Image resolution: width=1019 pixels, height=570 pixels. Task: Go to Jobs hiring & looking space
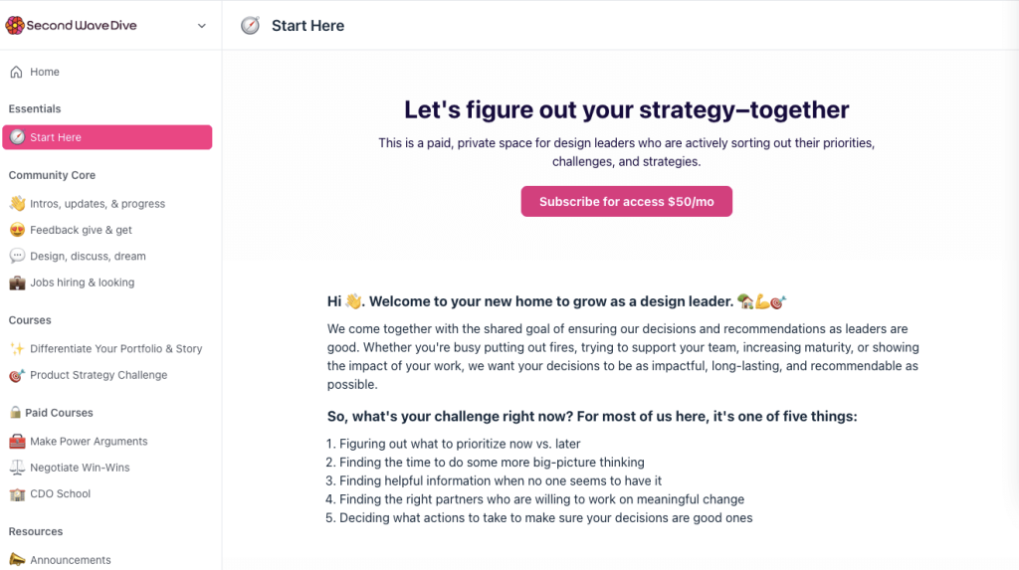click(82, 283)
